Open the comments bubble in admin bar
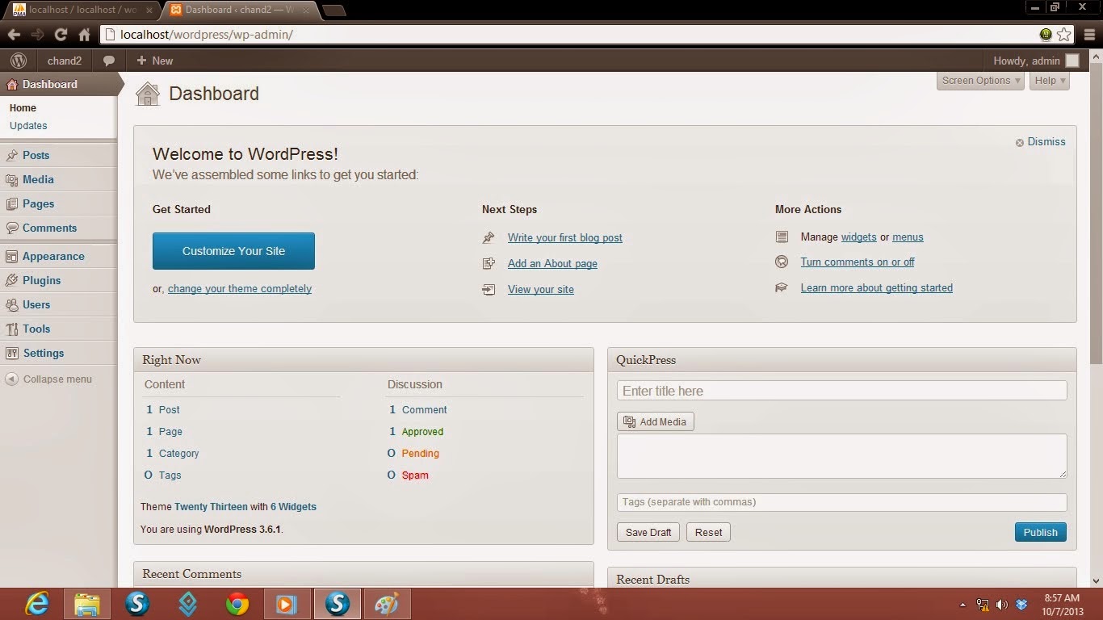The width and height of the screenshot is (1103, 620). pos(109,61)
